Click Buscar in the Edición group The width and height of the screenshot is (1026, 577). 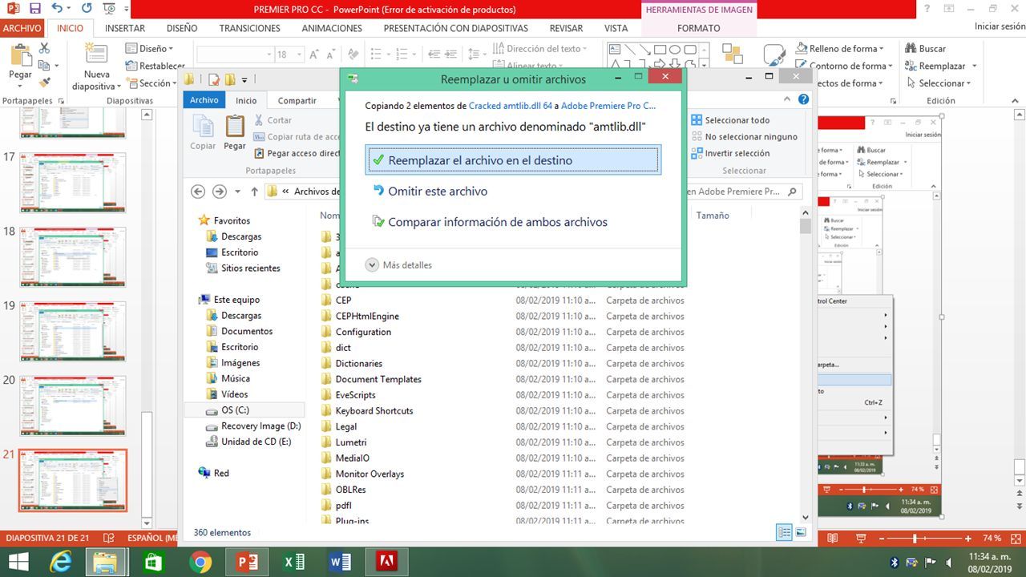pos(926,49)
